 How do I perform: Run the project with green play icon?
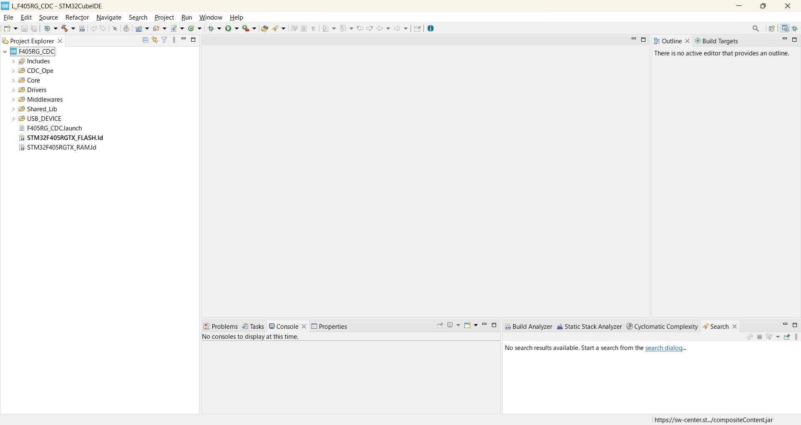[229, 29]
